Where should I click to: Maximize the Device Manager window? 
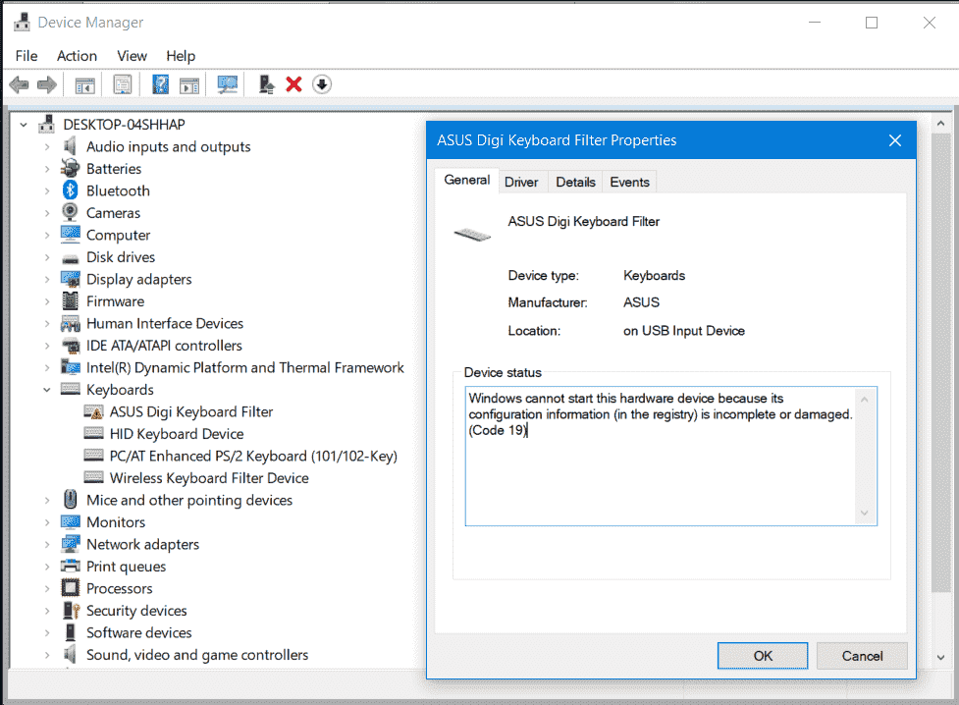tap(872, 23)
